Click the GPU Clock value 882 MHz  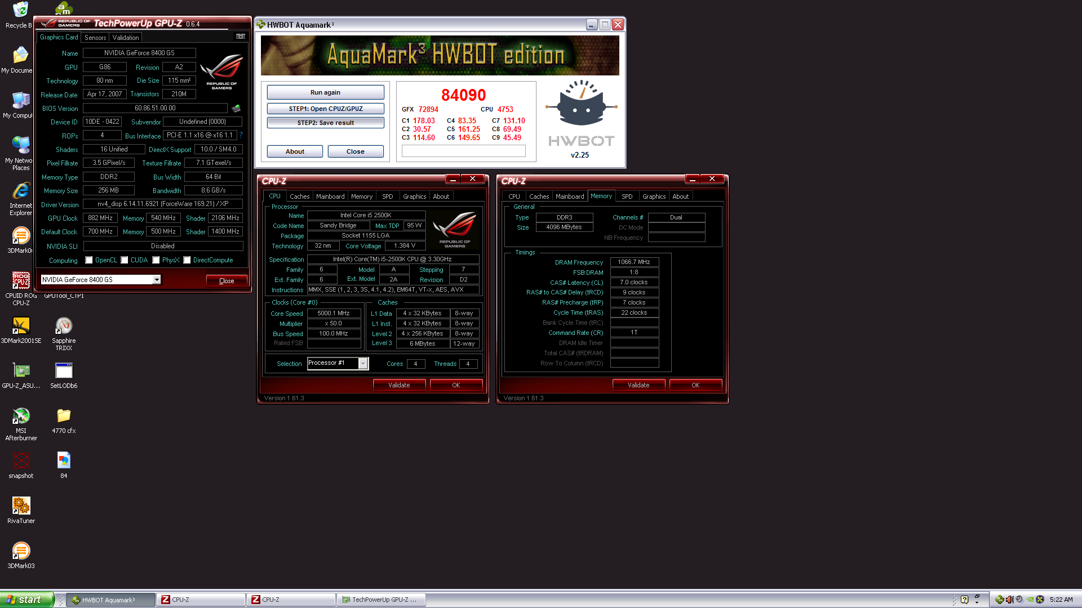pos(100,218)
